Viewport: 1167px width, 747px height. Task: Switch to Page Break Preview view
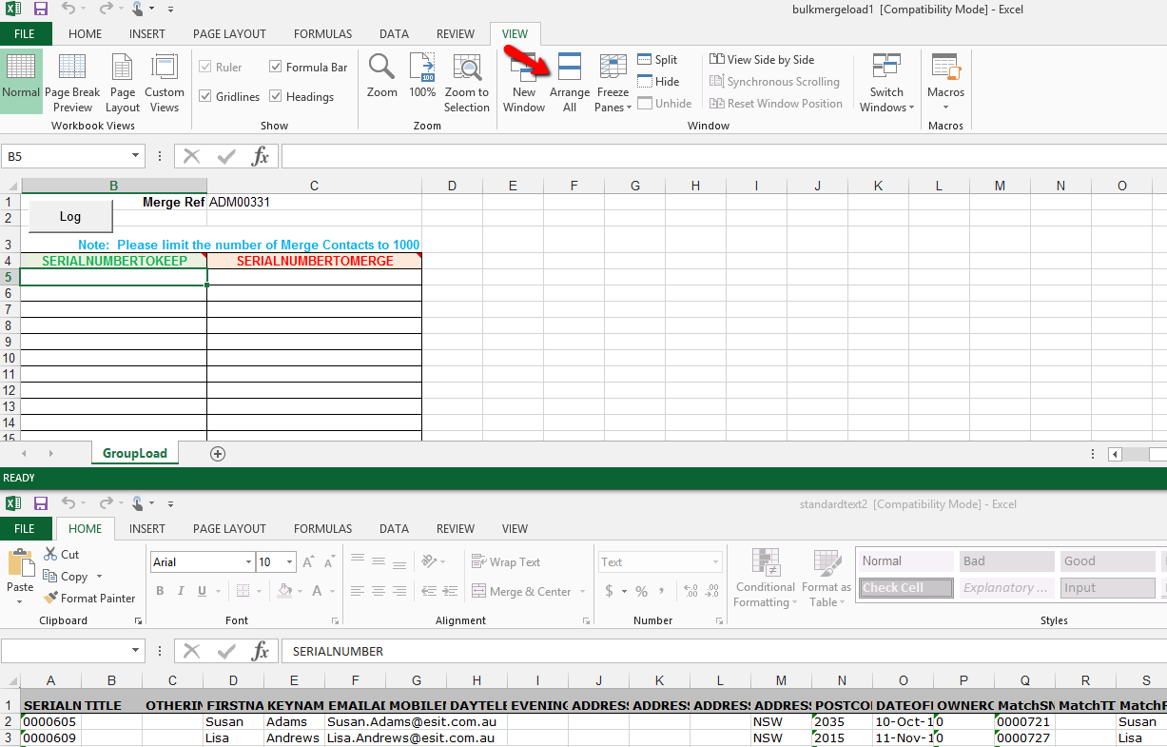72,83
